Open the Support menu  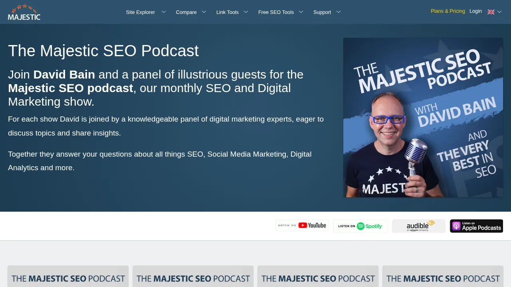(322, 12)
